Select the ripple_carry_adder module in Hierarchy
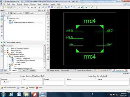The image size is (130, 97). click(24, 22)
